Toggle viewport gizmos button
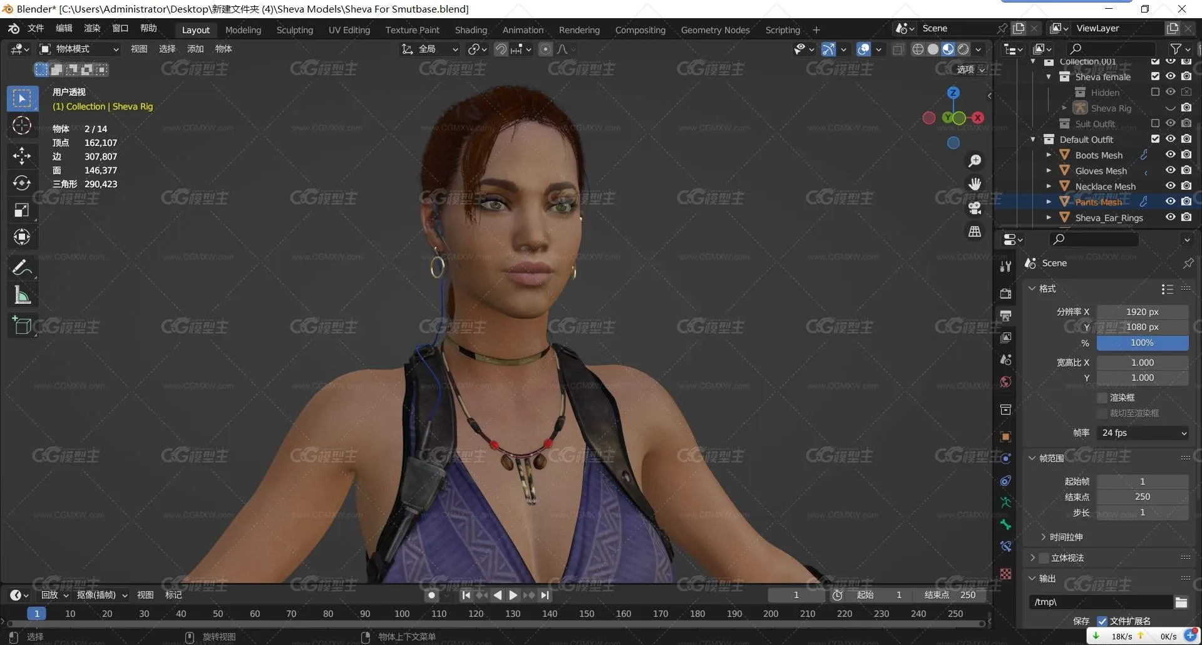The image size is (1202, 645). [x=828, y=49]
